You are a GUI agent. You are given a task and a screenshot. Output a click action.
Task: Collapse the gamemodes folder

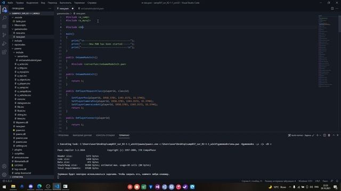(31, 29)
